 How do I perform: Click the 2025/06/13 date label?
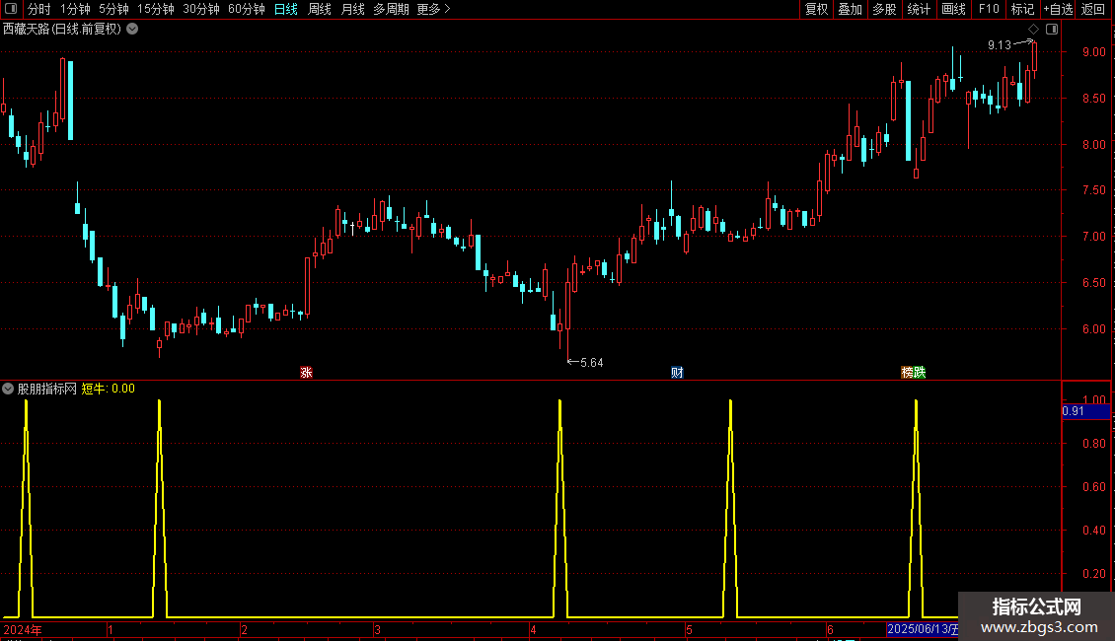click(923, 629)
